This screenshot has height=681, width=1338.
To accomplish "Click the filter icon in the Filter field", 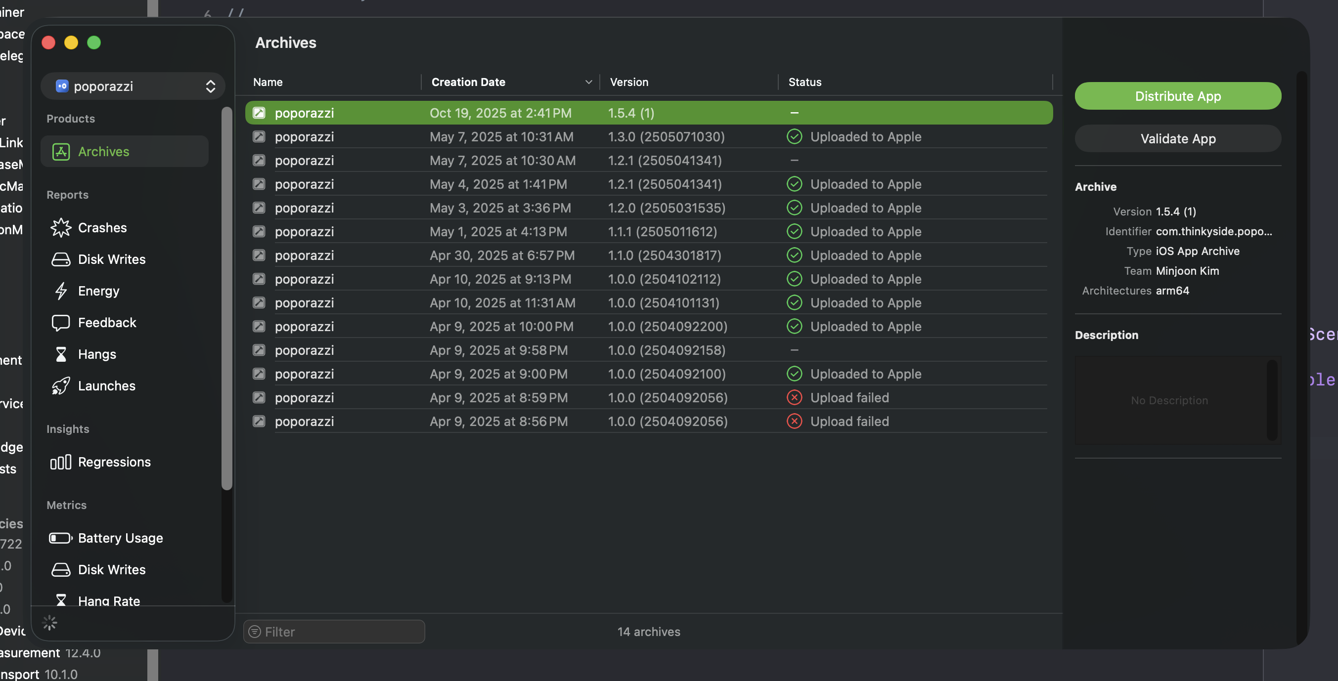I will 255,632.
